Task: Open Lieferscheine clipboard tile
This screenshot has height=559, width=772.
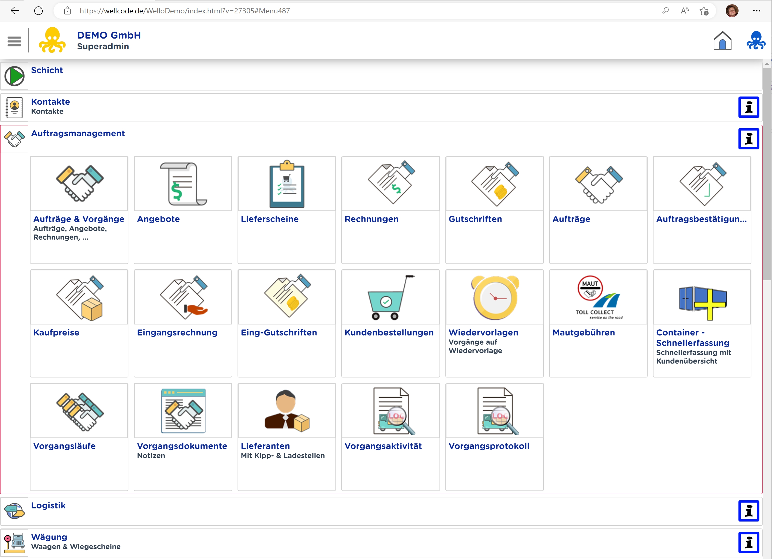Action: pyautogui.click(x=286, y=184)
